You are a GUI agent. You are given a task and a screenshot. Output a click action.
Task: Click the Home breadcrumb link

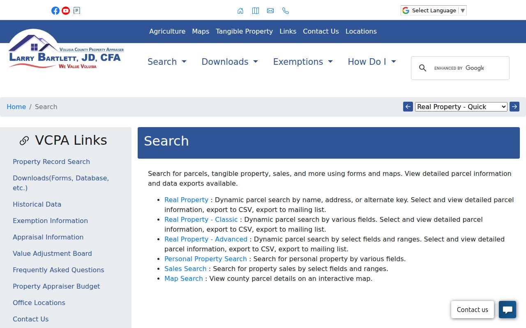pos(16,107)
